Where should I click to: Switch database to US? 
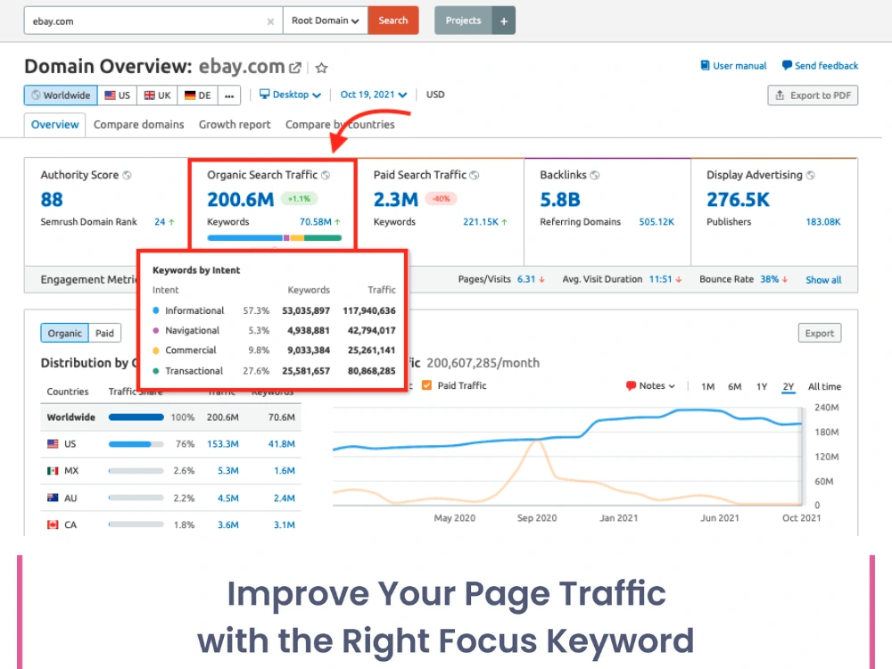[x=117, y=95]
